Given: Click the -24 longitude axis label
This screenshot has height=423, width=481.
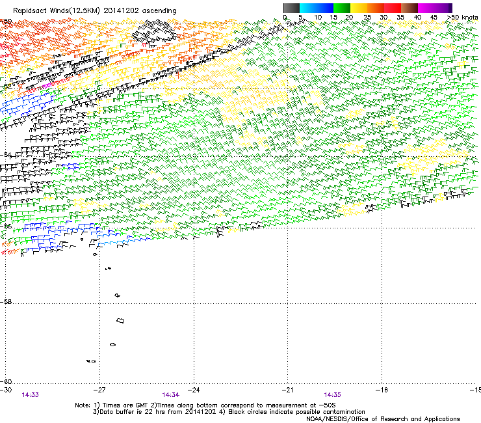Looking at the screenshot, I should (x=194, y=390).
